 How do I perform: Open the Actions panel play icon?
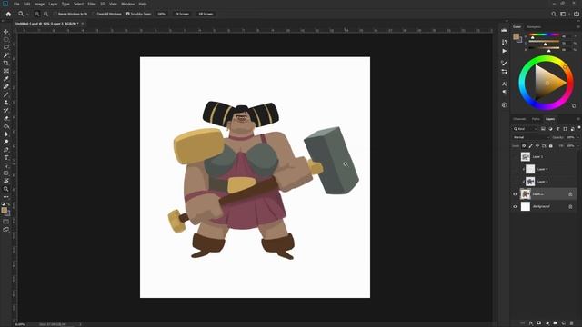click(504, 51)
